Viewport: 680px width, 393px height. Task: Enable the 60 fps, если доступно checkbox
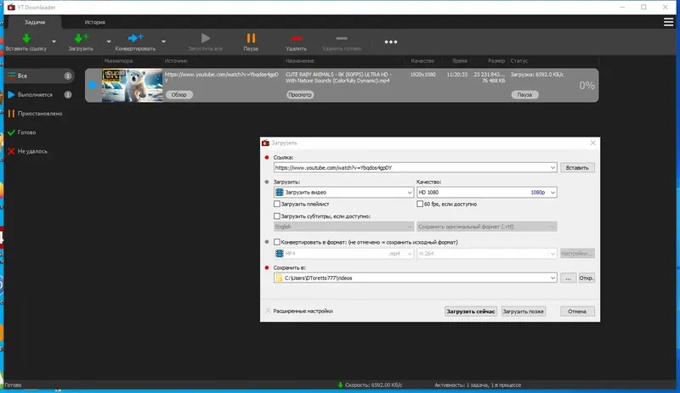420,204
